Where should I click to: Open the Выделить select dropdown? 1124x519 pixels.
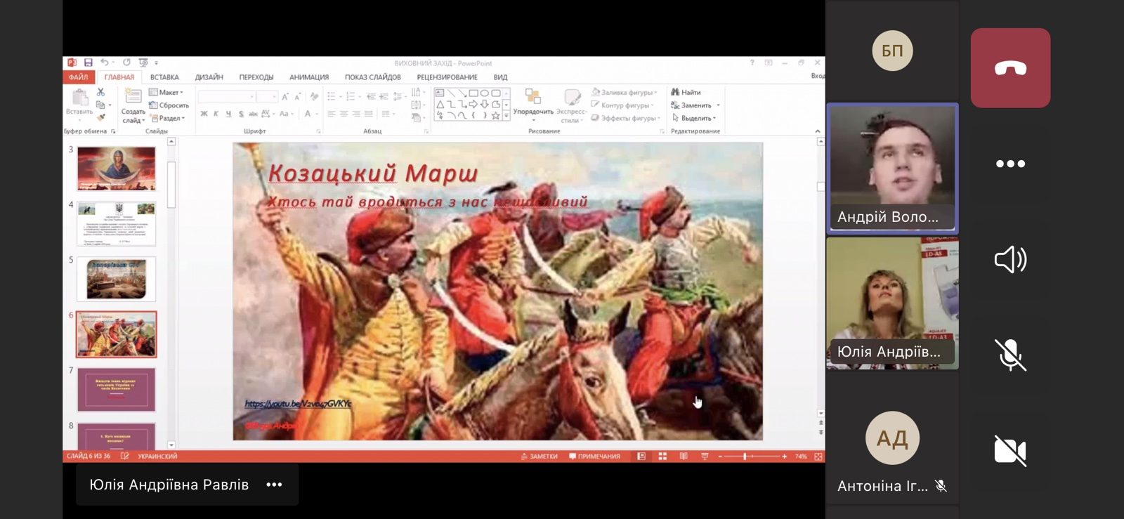pyautogui.click(x=694, y=118)
